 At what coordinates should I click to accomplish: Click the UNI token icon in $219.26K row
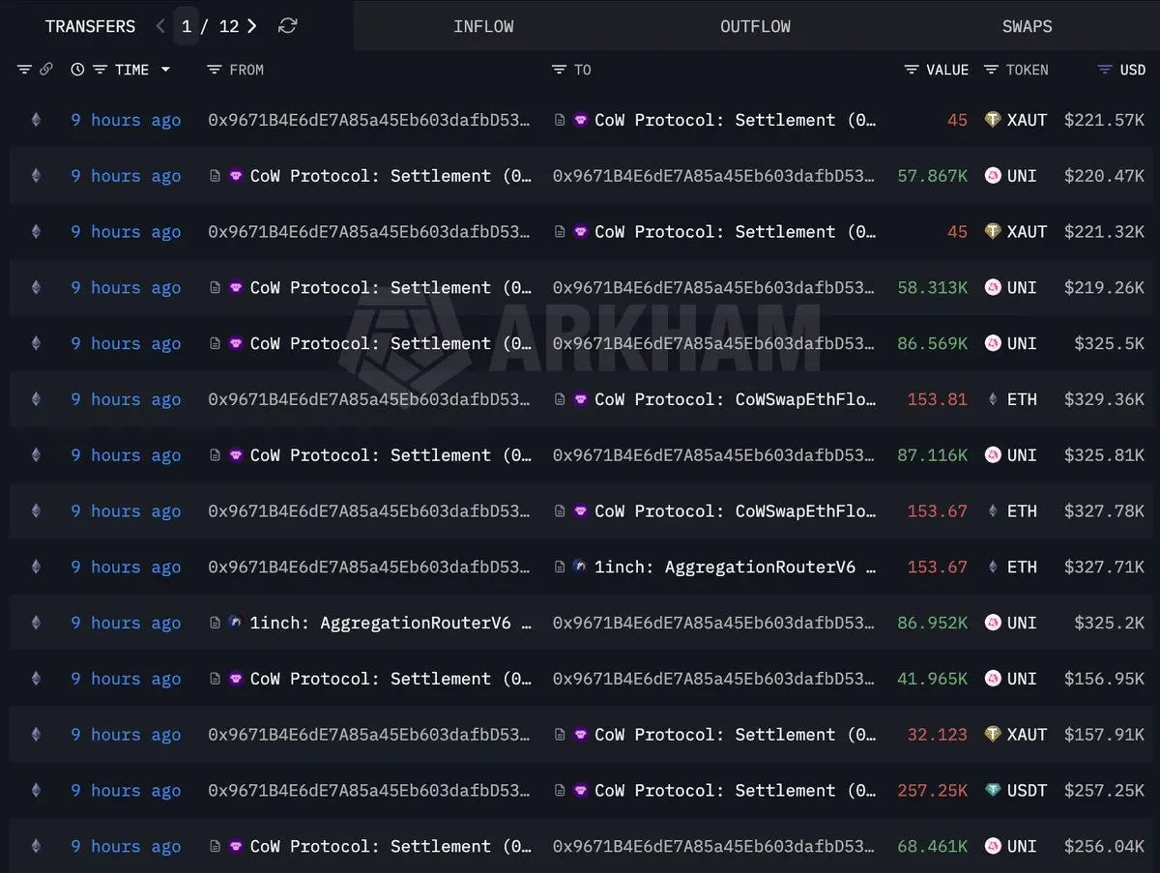pyautogui.click(x=992, y=288)
